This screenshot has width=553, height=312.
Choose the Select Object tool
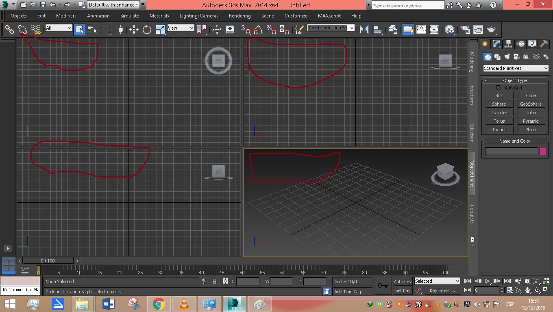[x=80, y=29]
